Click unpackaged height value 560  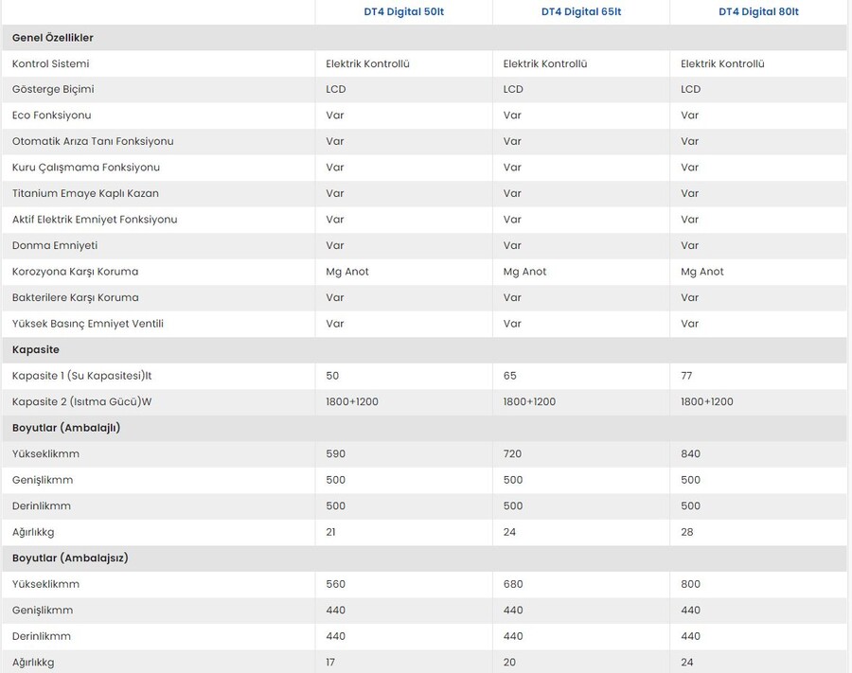335,584
